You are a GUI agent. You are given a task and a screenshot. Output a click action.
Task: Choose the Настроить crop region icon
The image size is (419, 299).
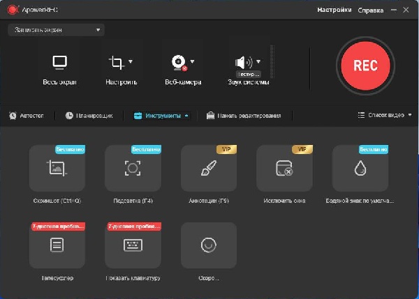pos(117,63)
